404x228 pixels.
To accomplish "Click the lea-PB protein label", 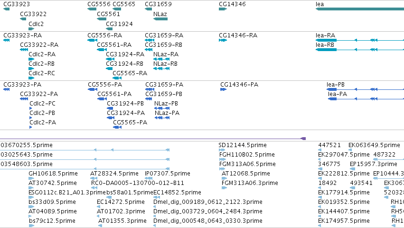I will pyautogui.click(x=336, y=85).
